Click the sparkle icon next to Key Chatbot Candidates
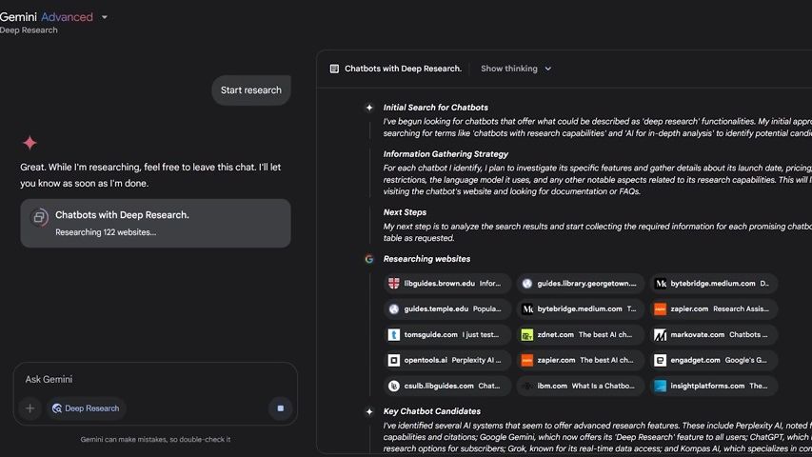This screenshot has height=457, width=812. click(369, 412)
